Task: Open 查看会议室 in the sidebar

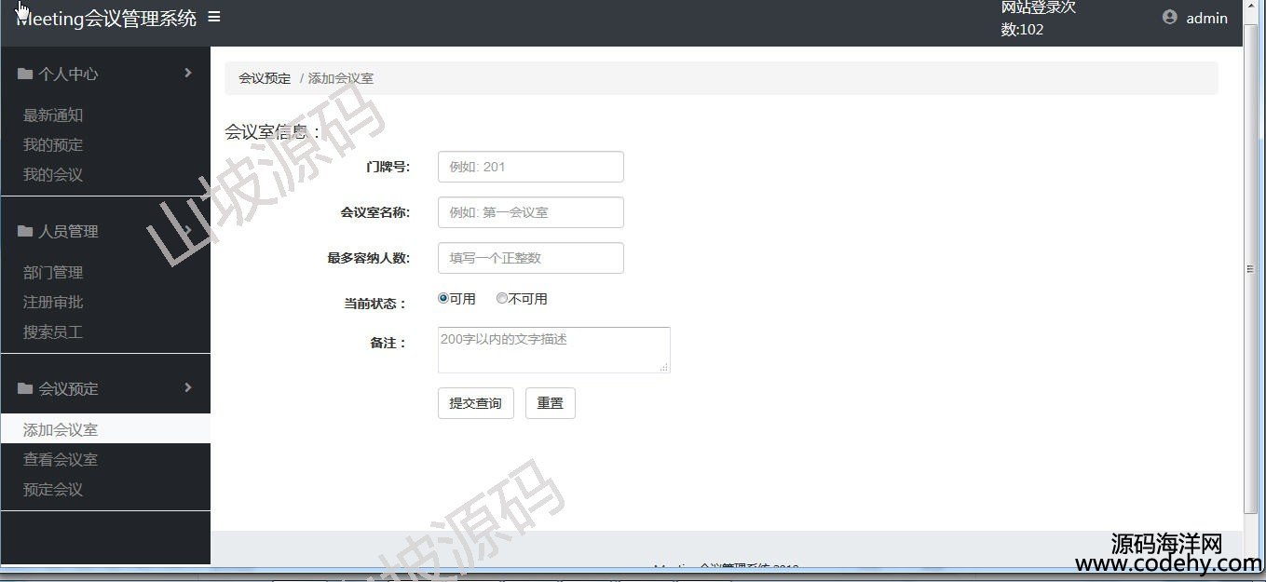Action: [x=61, y=459]
